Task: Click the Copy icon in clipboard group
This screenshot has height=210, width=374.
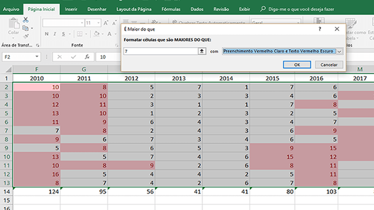Action: [x=25, y=28]
